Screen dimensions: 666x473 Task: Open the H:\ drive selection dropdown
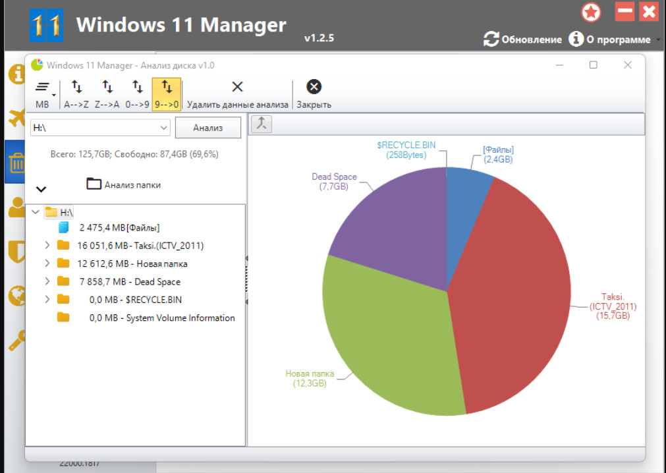164,128
